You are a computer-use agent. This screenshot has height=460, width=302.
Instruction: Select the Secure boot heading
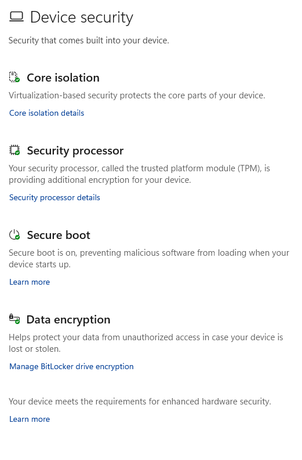click(59, 235)
